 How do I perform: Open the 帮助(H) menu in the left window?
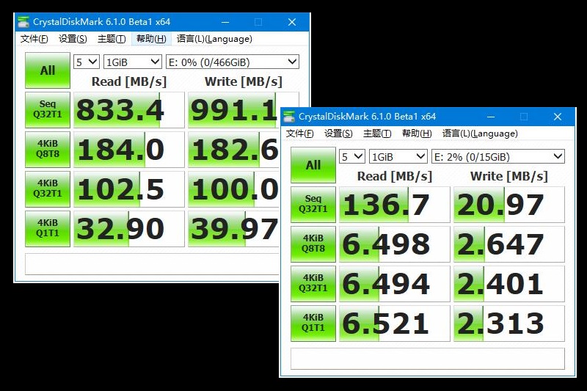(151, 39)
